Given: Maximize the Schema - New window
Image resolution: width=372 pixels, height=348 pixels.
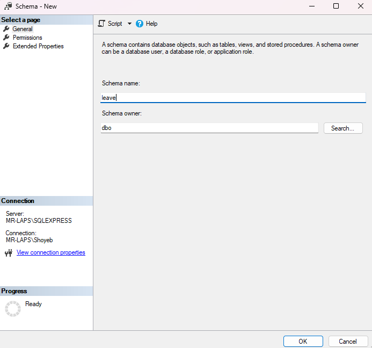Looking at the screenshot, I should click(x=336, y=6).
